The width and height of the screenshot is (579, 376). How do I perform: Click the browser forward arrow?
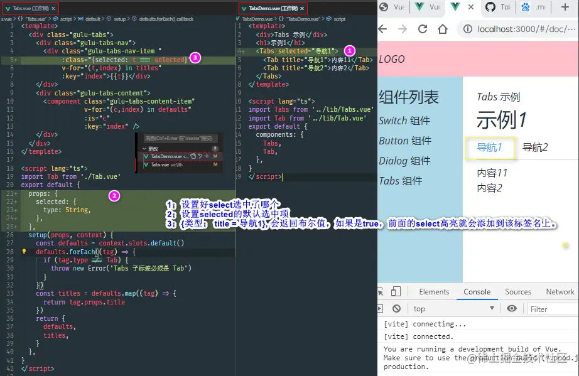pos(403,29)
